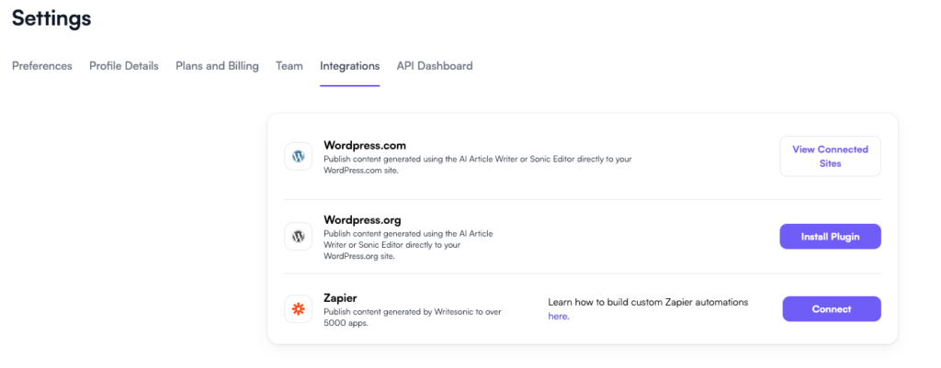
Task: Click the Wordpress.com integration title
Action: click(365, 146)
